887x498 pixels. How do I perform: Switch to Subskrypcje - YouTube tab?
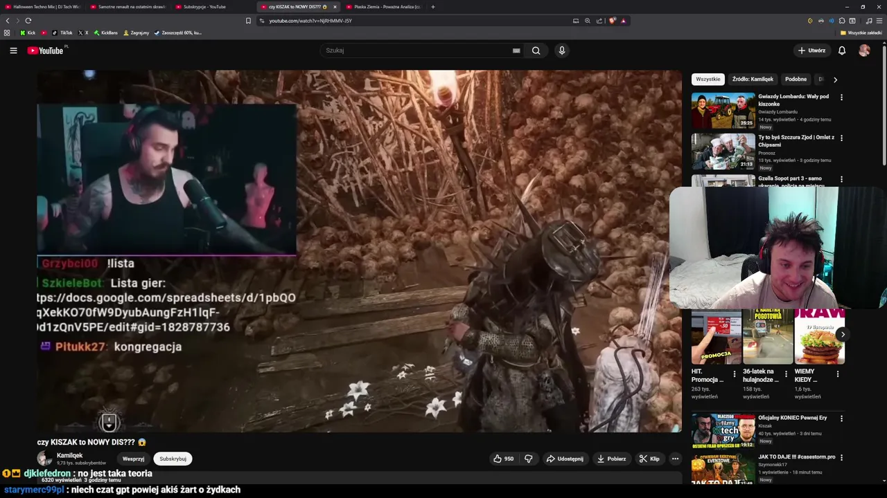(213, 7)
